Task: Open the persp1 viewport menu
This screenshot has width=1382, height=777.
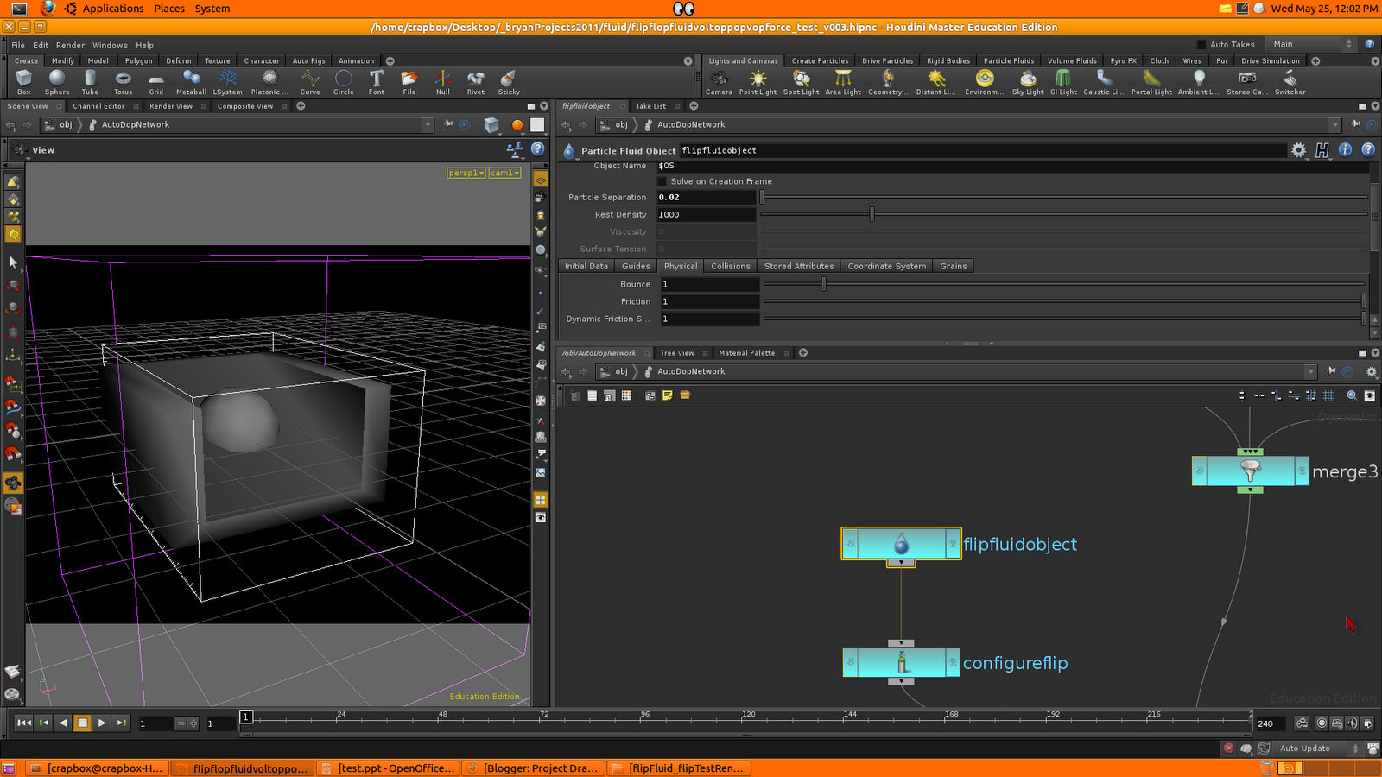Action: pos(466,173)
